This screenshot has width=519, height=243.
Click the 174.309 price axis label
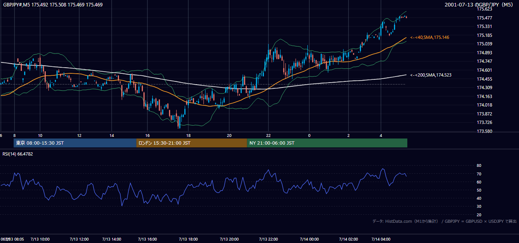click(x=484, y=87)
